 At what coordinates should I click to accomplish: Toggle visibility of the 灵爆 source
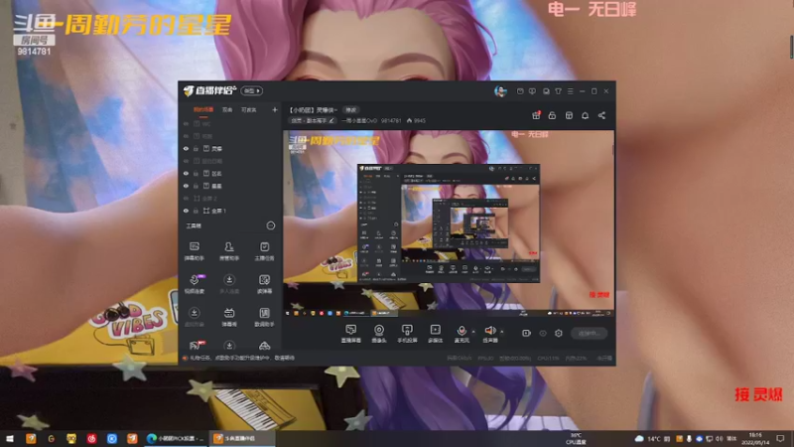(x=186, y=148)
